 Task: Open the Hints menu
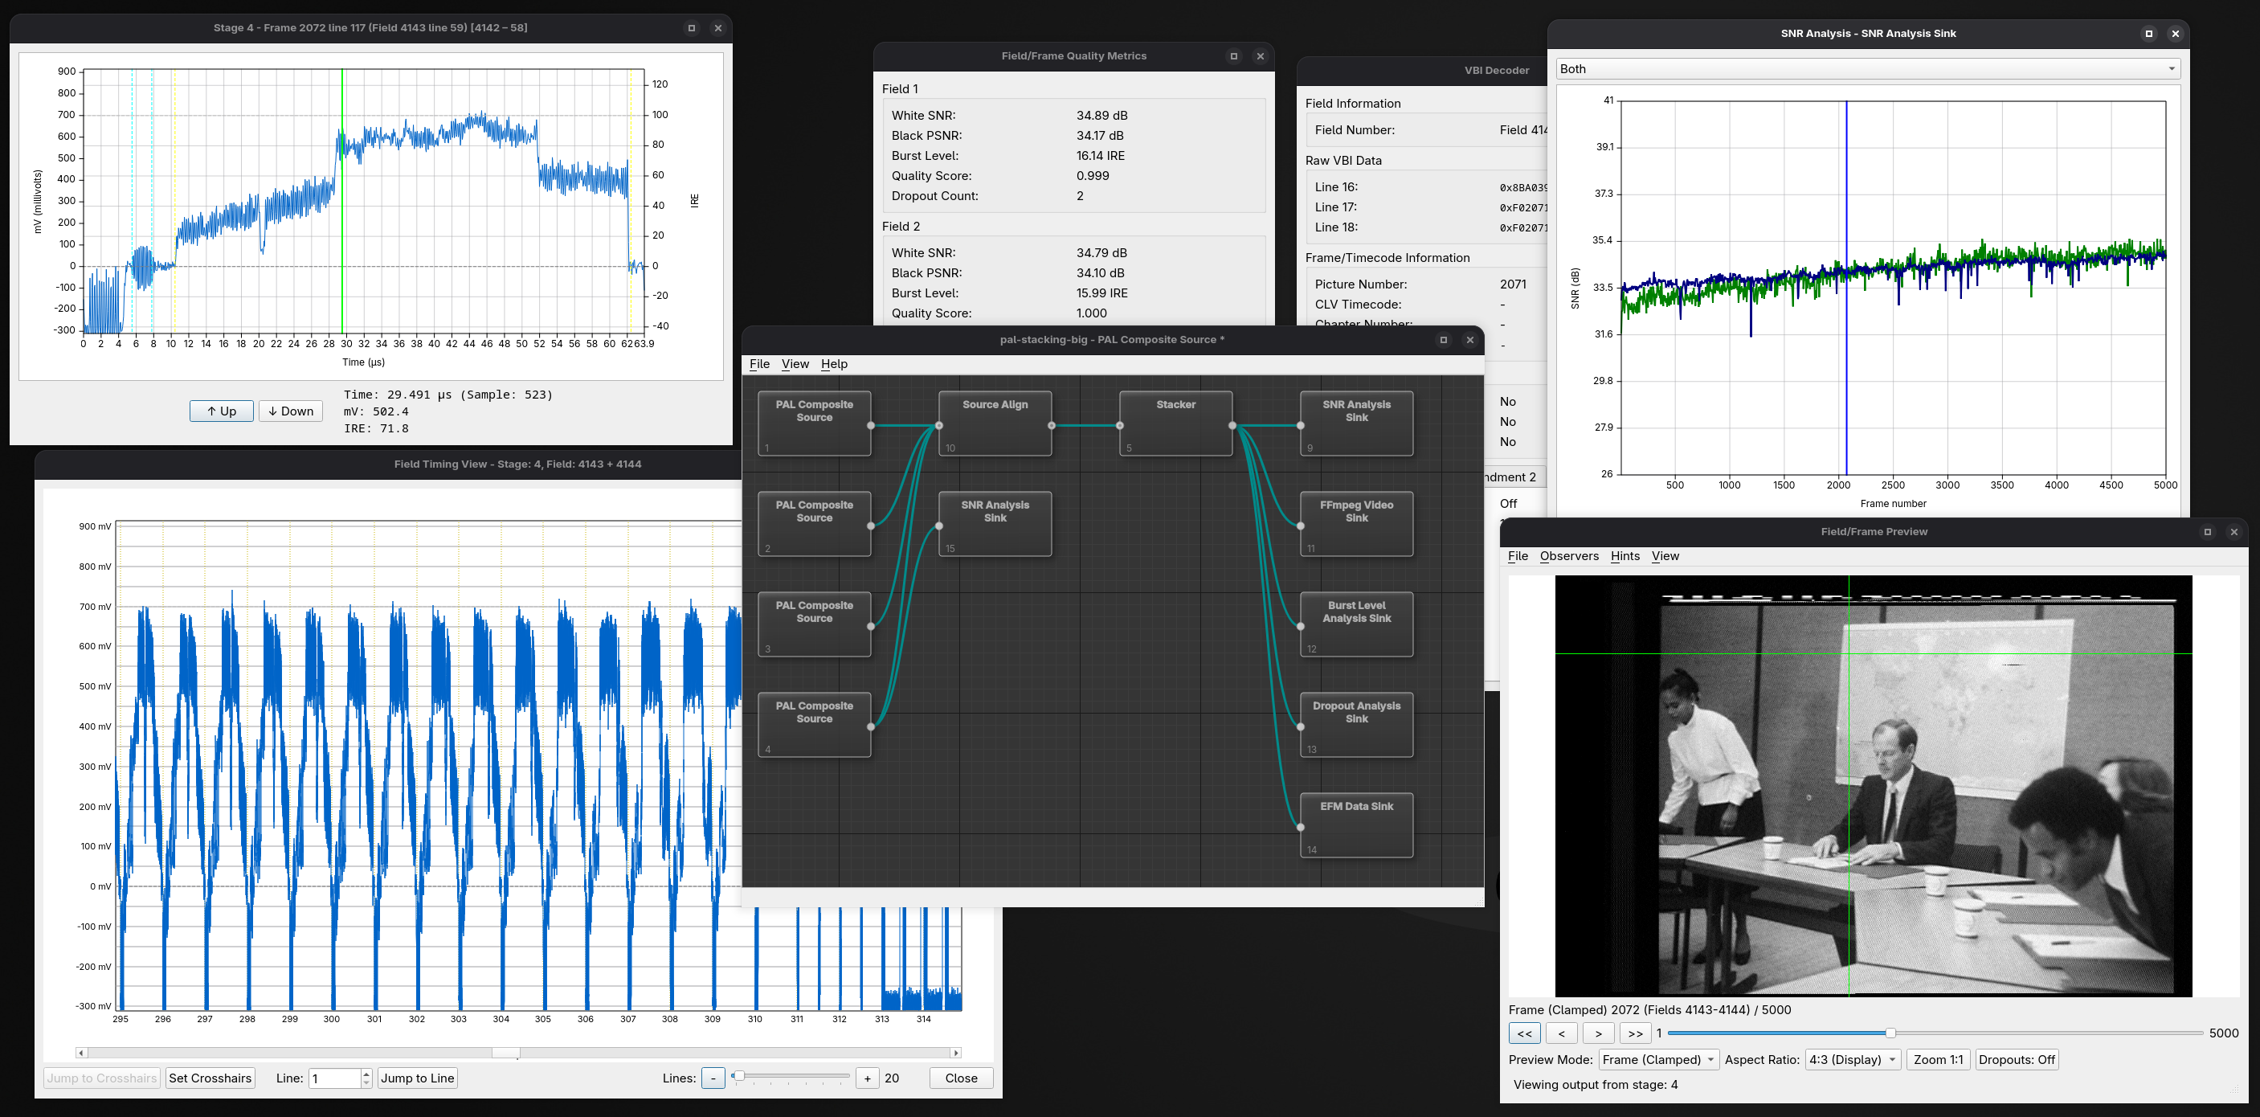[1624, 555]
